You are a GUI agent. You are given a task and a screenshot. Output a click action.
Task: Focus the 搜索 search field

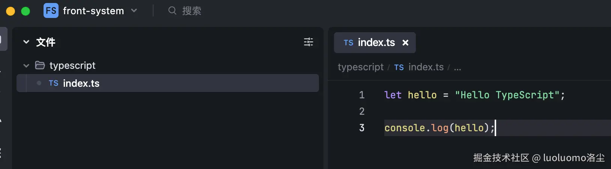pos(192,11)
